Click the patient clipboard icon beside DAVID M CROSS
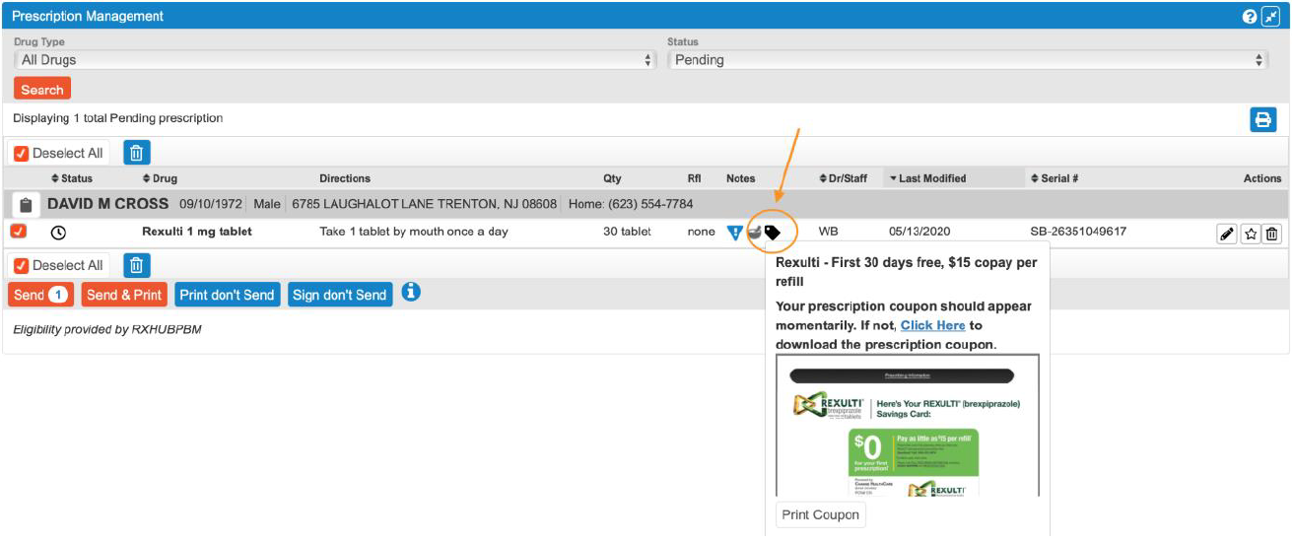Viewport: 1292px width, 543px height. [x=27, y=205]
